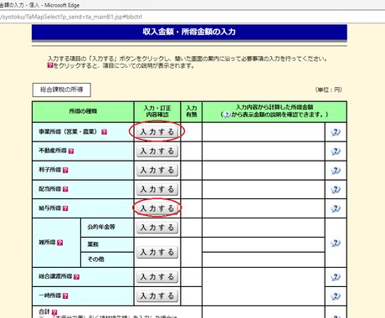Click 入力する button for 事業所得（営業・農業）

157,131
